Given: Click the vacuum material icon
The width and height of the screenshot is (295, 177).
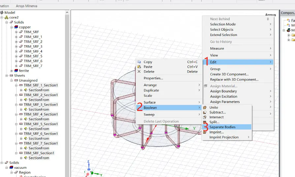Looking at the screenshot, I should 11,167.
